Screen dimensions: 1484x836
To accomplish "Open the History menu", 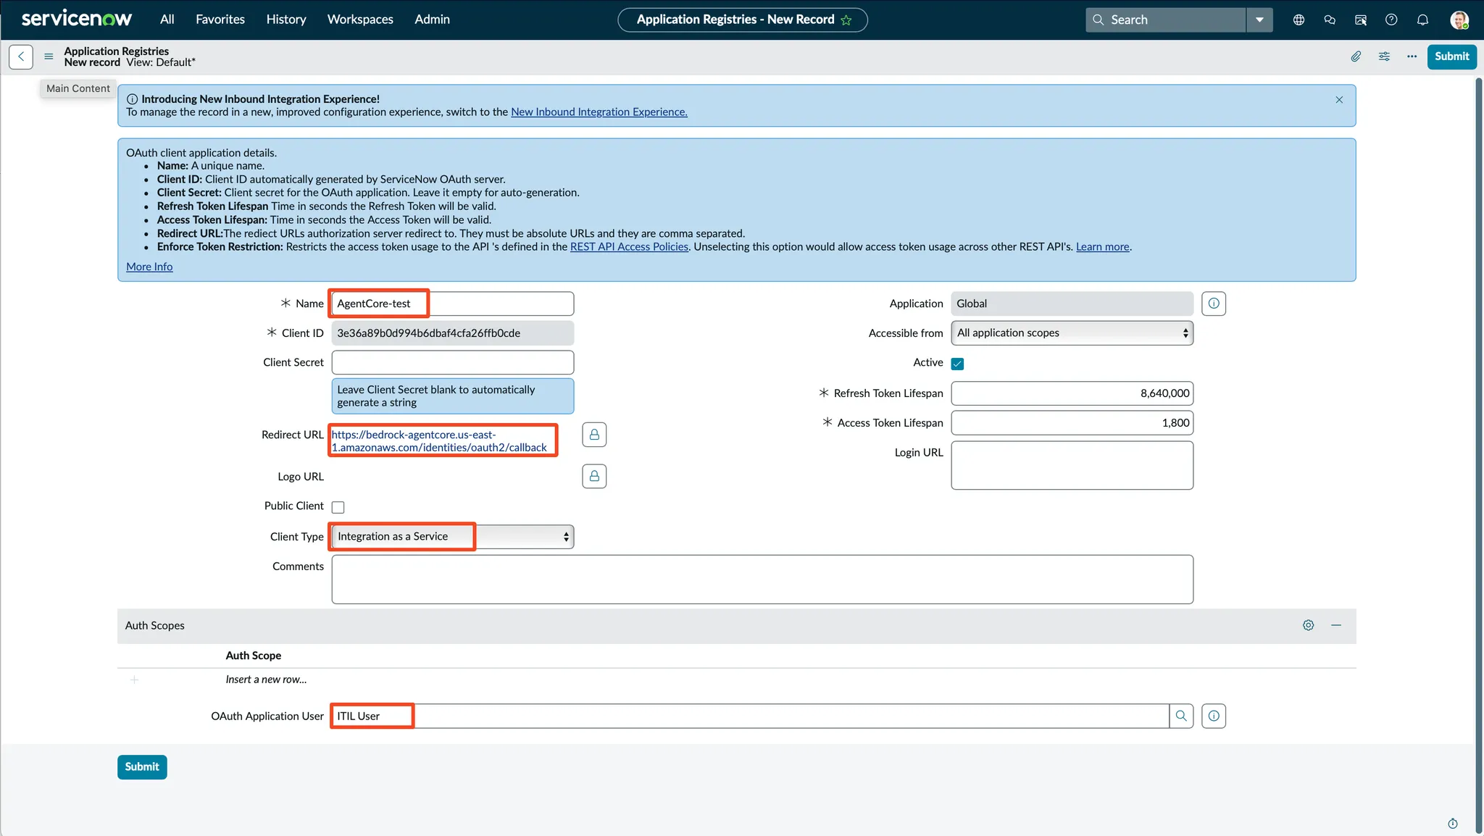I will pos(285,20).
